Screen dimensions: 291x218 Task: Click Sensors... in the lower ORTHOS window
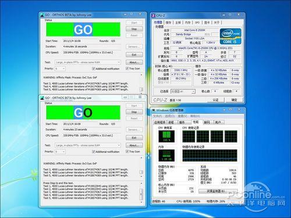click(134, 130)
